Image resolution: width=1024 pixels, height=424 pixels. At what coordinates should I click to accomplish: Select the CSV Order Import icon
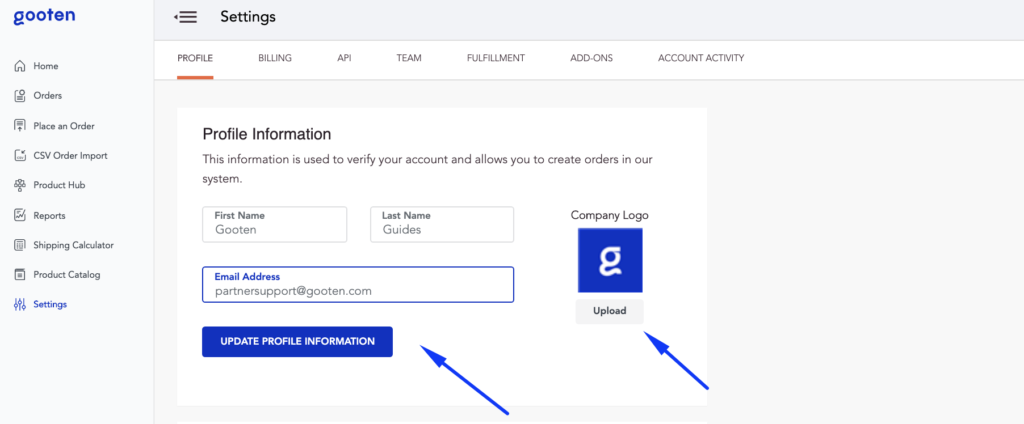click(20, 155)
